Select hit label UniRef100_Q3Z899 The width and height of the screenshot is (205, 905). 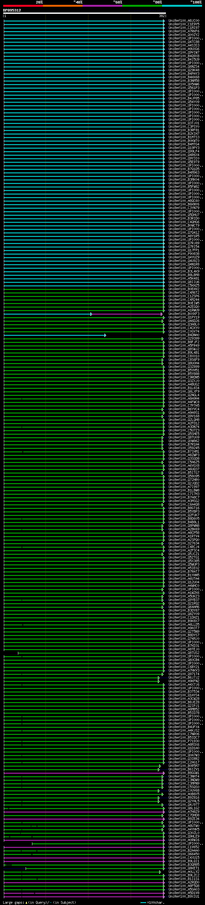coord(184,367)
